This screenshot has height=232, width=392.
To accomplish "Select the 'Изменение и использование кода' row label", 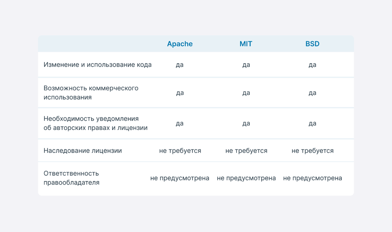I will coord(98,65).
